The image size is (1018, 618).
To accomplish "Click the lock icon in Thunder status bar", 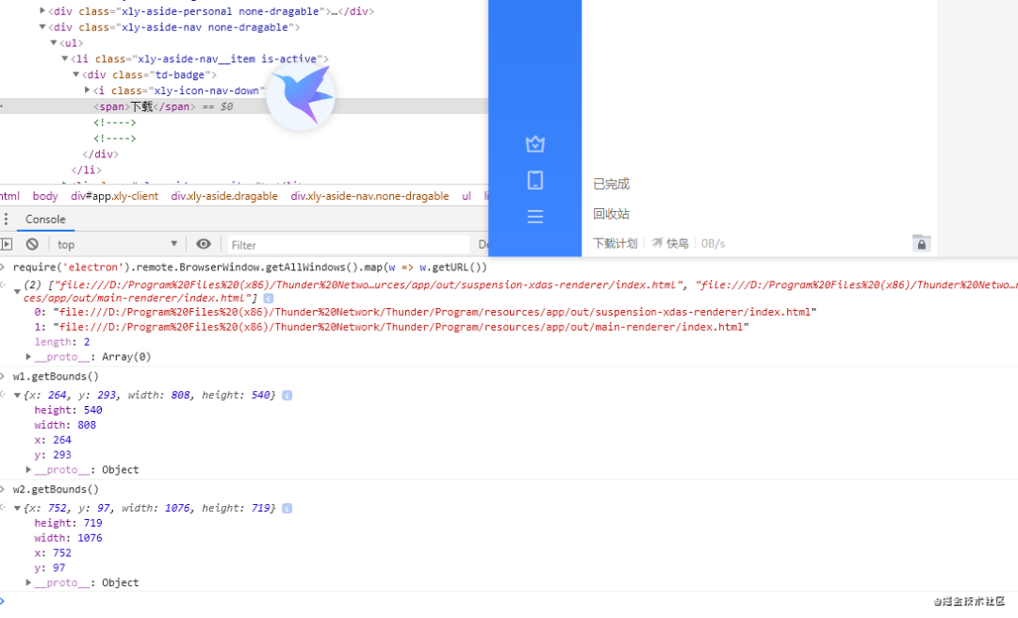I will click(x=921, y=243).
